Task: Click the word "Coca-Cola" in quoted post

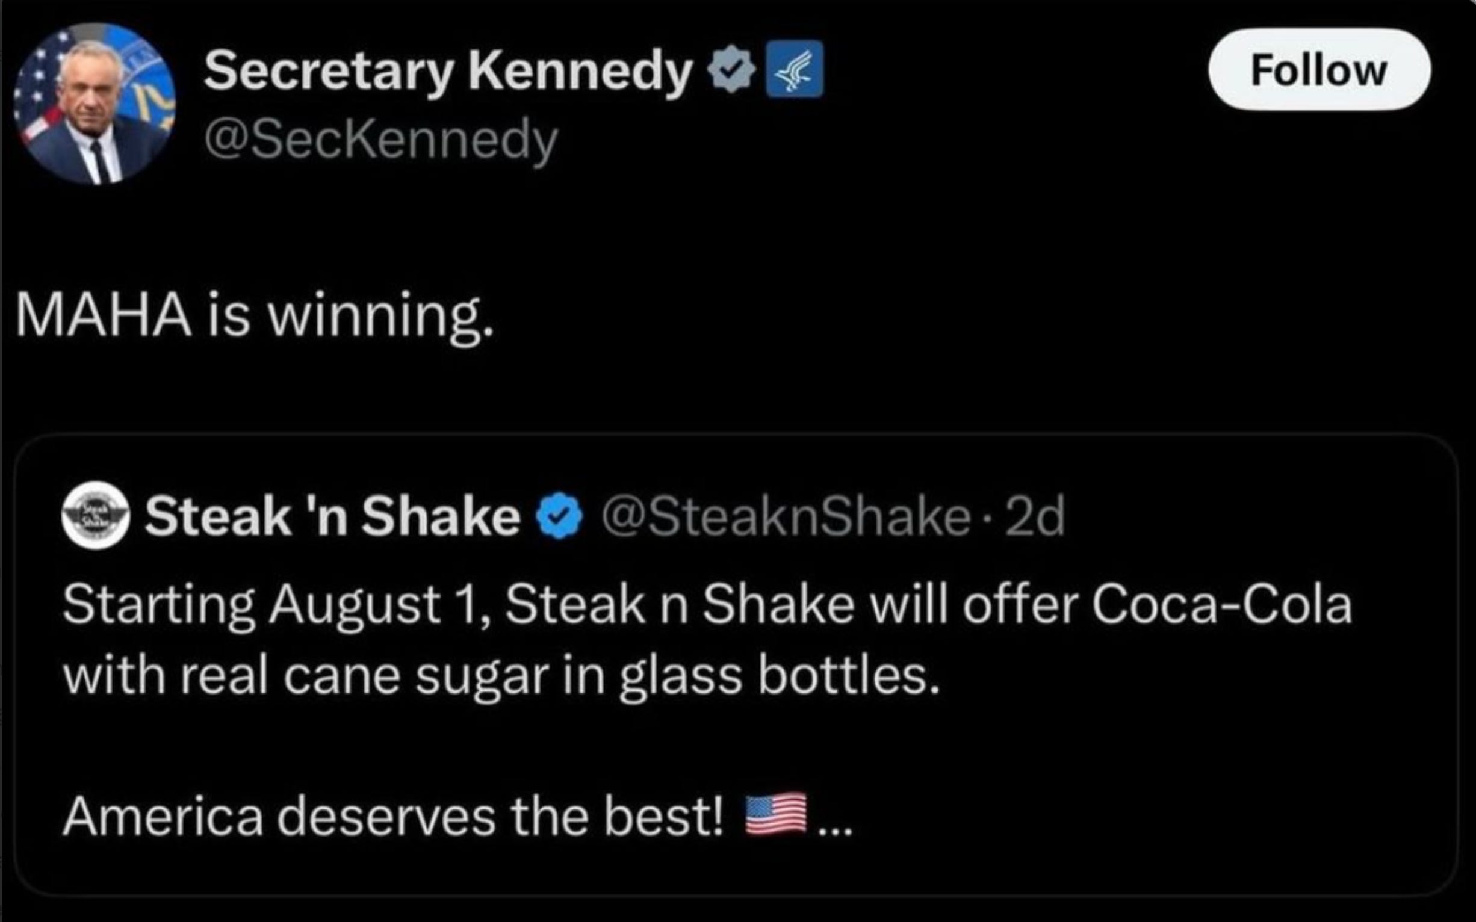Action: 1221,605
